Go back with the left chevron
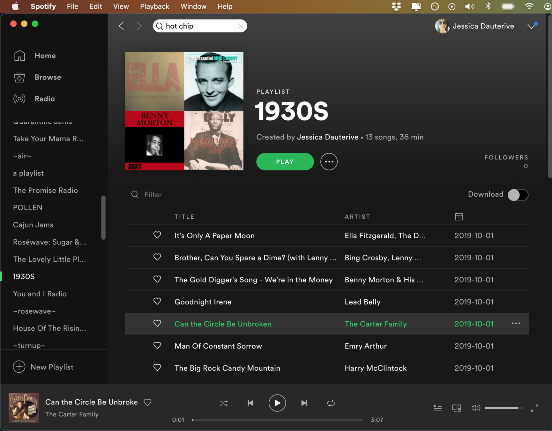 [x=121, y=26]
